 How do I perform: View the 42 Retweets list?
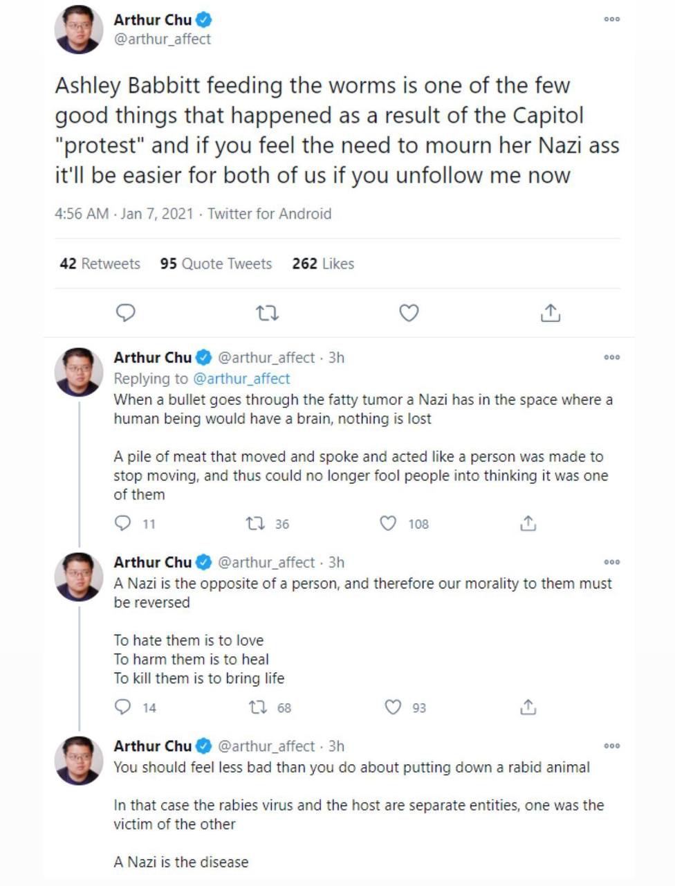click(x=100, y=264)
